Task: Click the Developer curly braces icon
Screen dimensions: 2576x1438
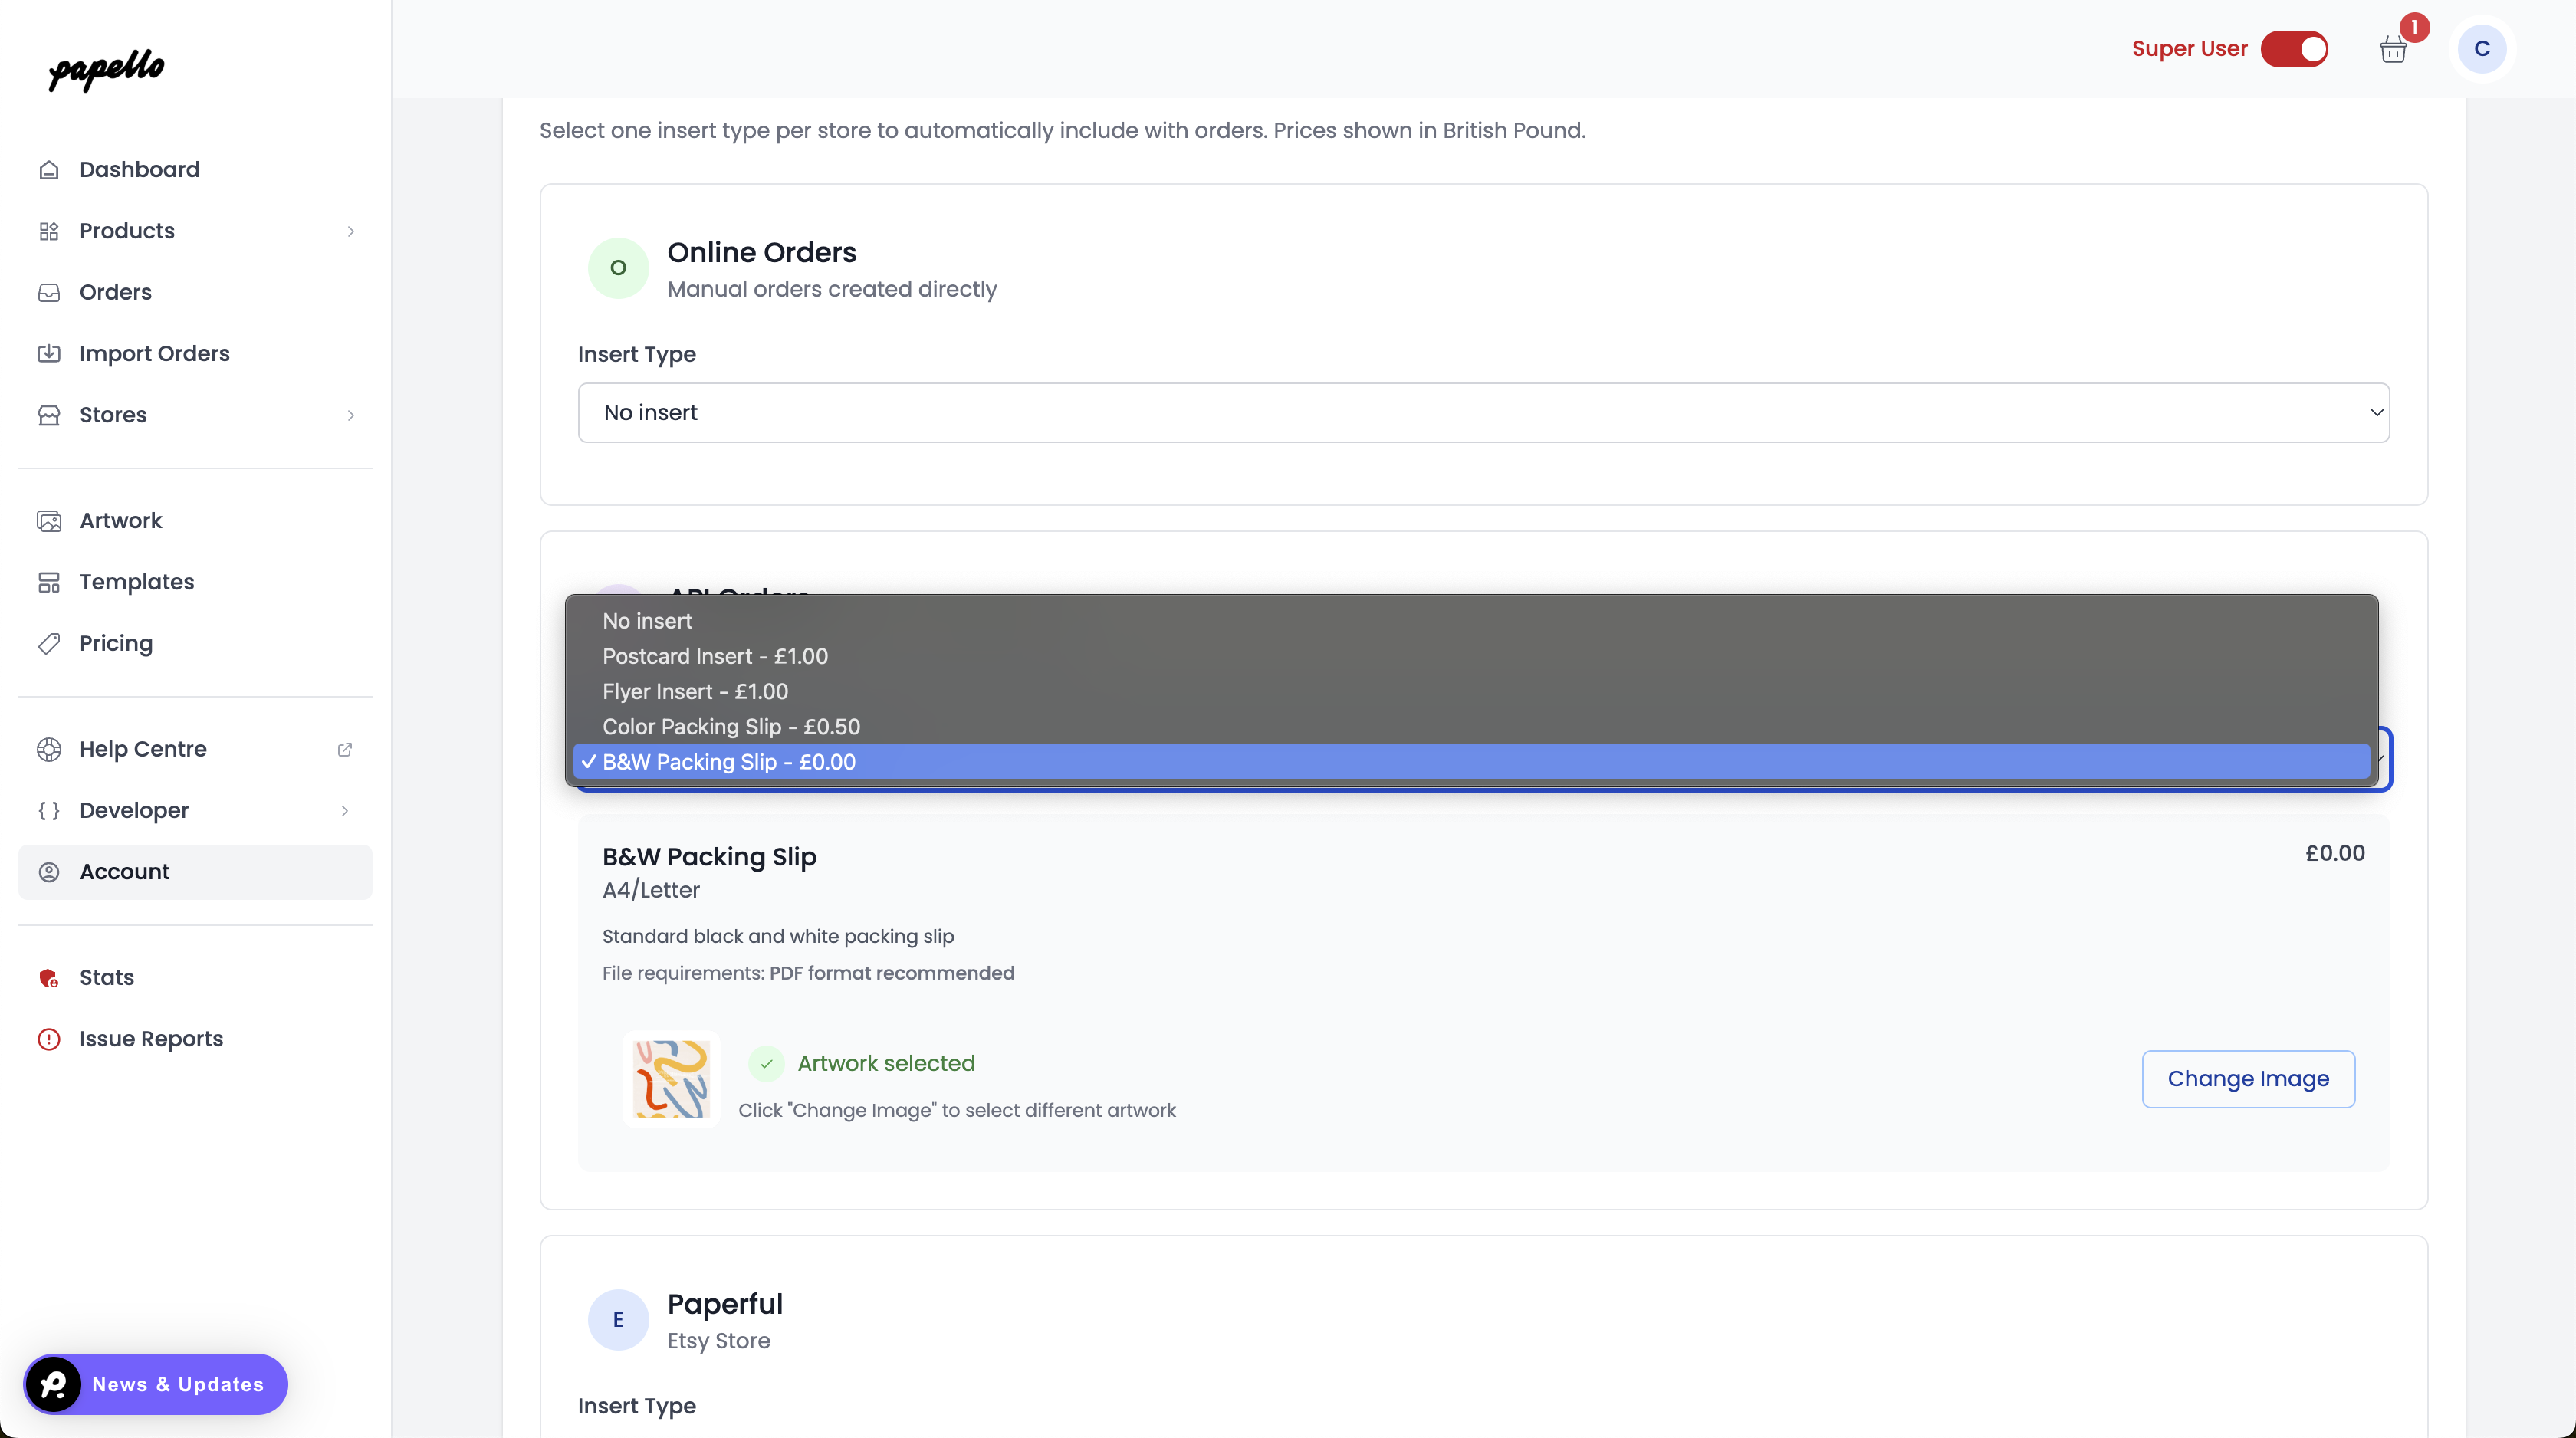Action: 49,810
